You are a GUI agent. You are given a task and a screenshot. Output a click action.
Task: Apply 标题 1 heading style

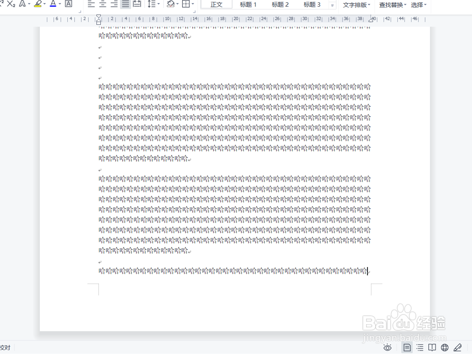click(x=248, y=4)
